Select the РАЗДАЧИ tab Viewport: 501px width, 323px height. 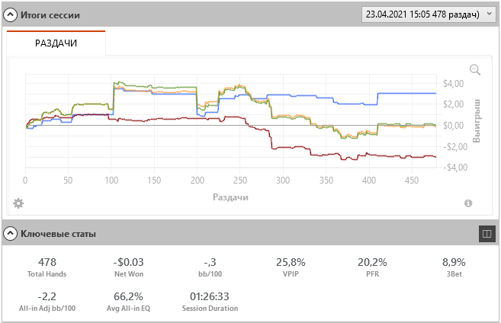pos(56,43)
